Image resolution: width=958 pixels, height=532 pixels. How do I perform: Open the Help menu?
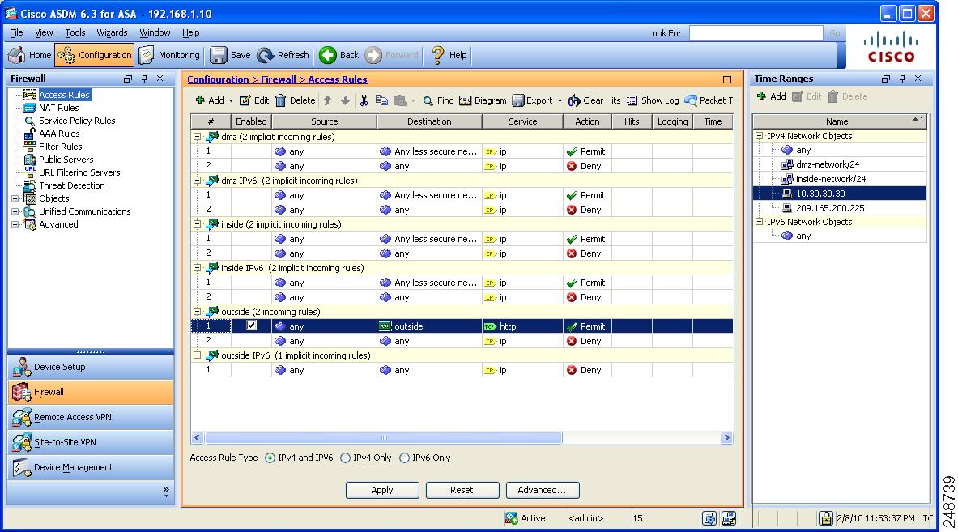(x=190, y=33)
